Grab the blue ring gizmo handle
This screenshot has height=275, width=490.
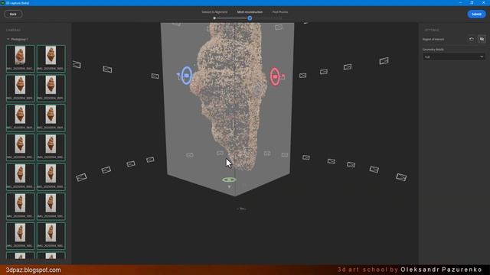pyautogui.click(x=186, y=76)
